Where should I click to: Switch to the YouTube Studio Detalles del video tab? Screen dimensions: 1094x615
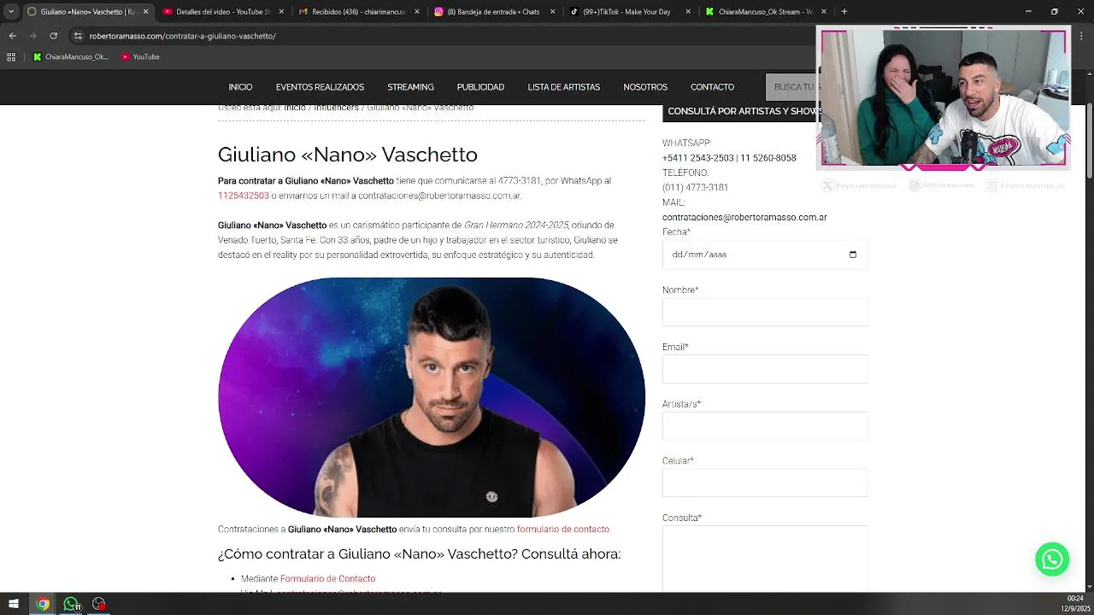pos(222,12)
